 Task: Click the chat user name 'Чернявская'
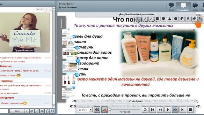point(6,81)
